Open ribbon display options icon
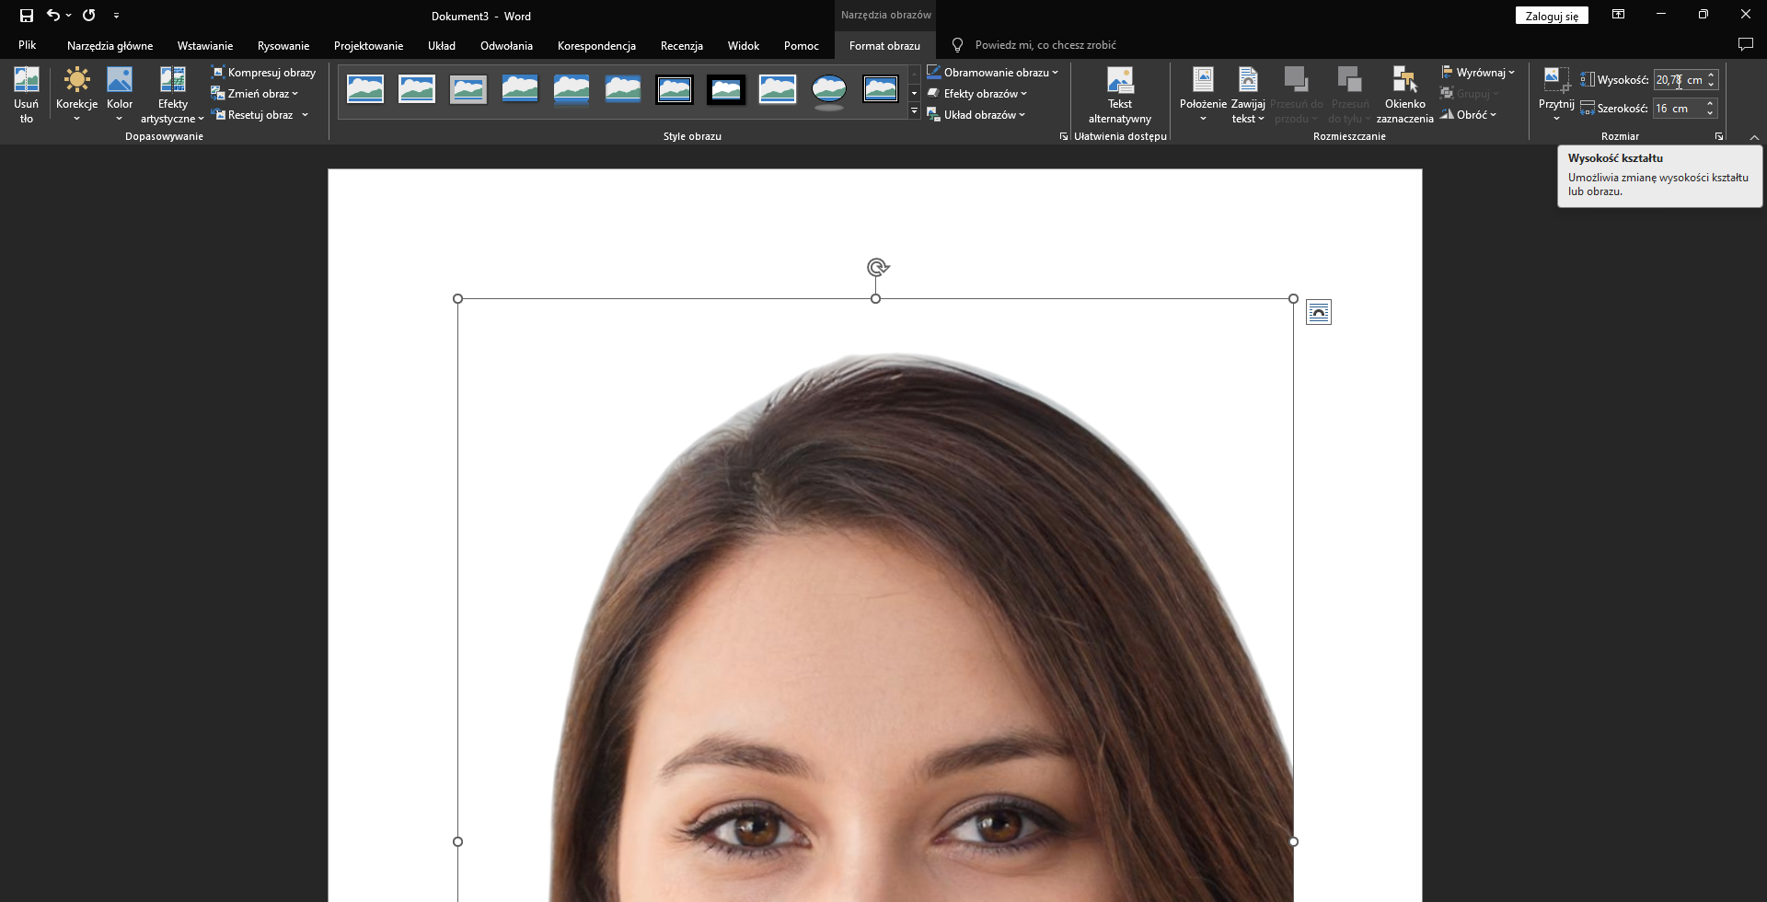 coord(1618,15)
